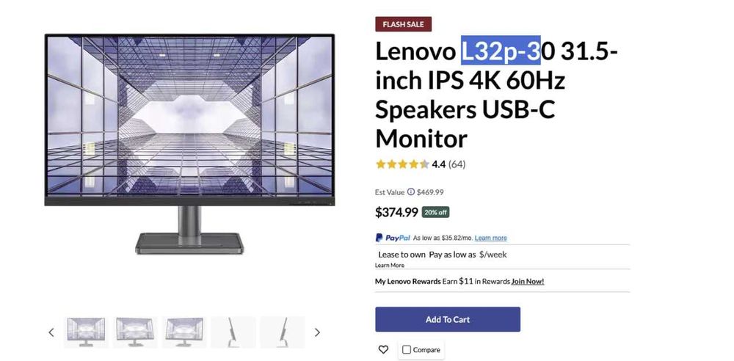This screenshot has width=734, height=361.
Task: Select second angled monitor thumbnail
Action: coord(135,332)
